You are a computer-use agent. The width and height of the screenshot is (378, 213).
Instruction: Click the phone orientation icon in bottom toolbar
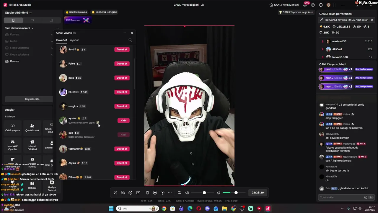147,193
